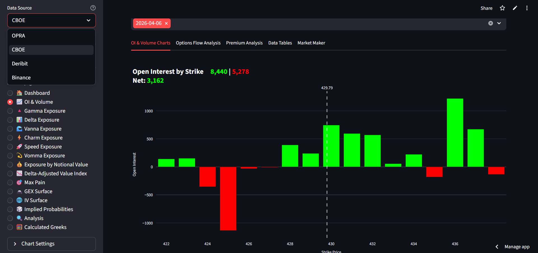Image resolution: width=538 pixels, height=253 pixels.
Task: Open the three-dot overflow menu
Action: [527, 8]
